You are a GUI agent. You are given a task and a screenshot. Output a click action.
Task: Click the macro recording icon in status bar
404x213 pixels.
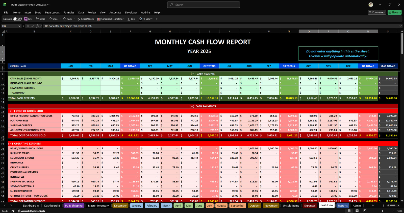pos(13,211)
